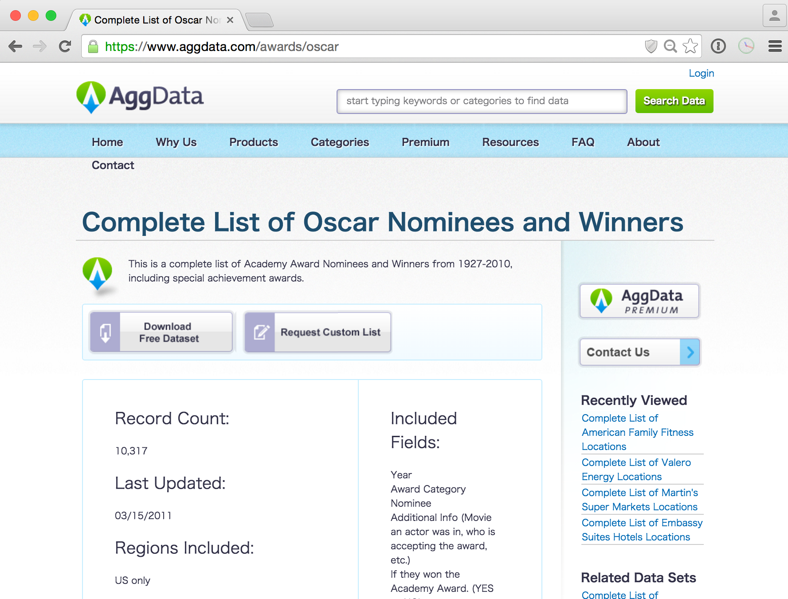
Task: Click the 'Related Data Sets' heading
Action: tap(639, 578)
